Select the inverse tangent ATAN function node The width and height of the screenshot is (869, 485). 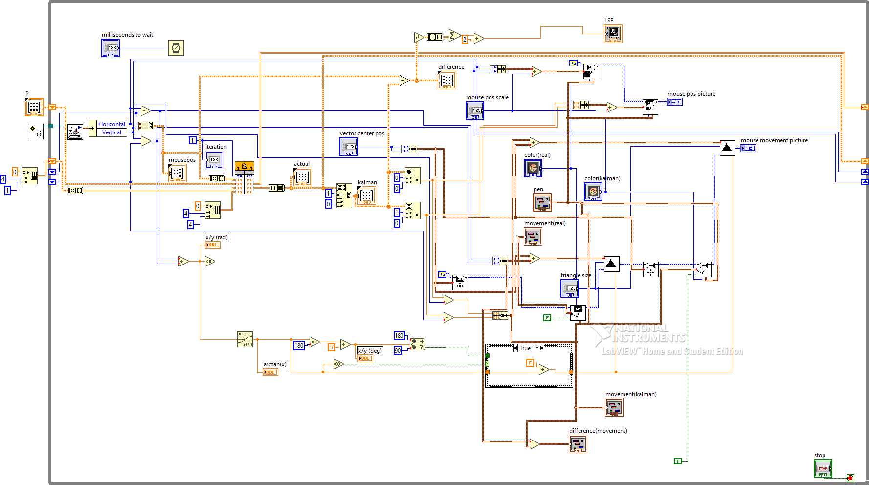click(245, 339)
